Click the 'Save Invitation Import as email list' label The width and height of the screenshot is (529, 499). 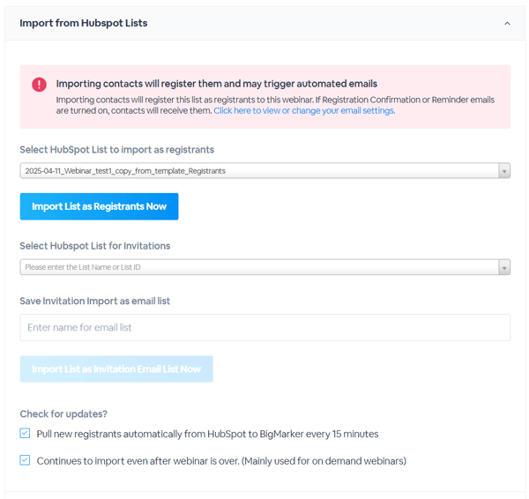pos(95,301)
